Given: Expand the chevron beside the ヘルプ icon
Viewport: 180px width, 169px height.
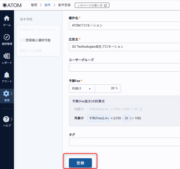Looking at the screenshot, I should click(x=11, y=119).
